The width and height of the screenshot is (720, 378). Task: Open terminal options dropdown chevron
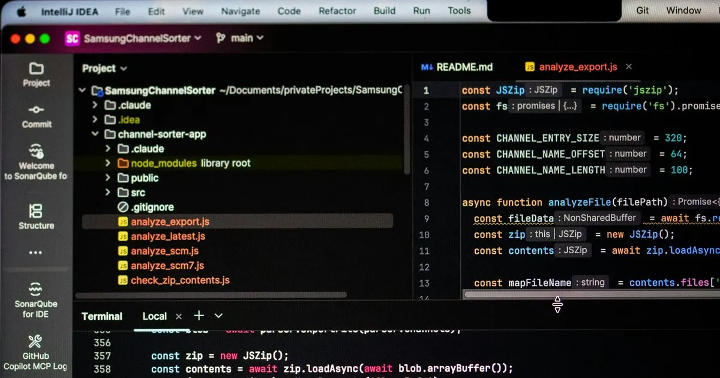[x=218, y=316]
